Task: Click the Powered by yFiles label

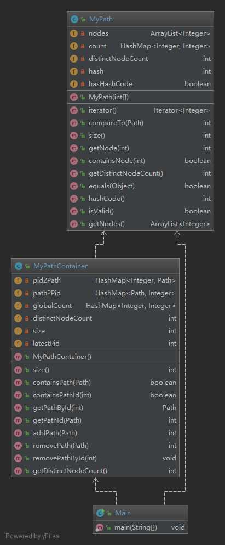Action: pyautogui.click(x=32, y=536)
